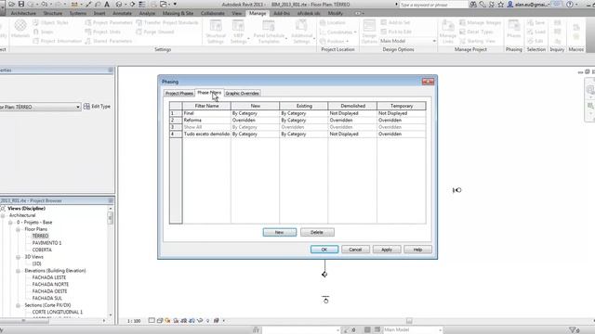Click Edit Type in Properties panel

pos(97,107)
